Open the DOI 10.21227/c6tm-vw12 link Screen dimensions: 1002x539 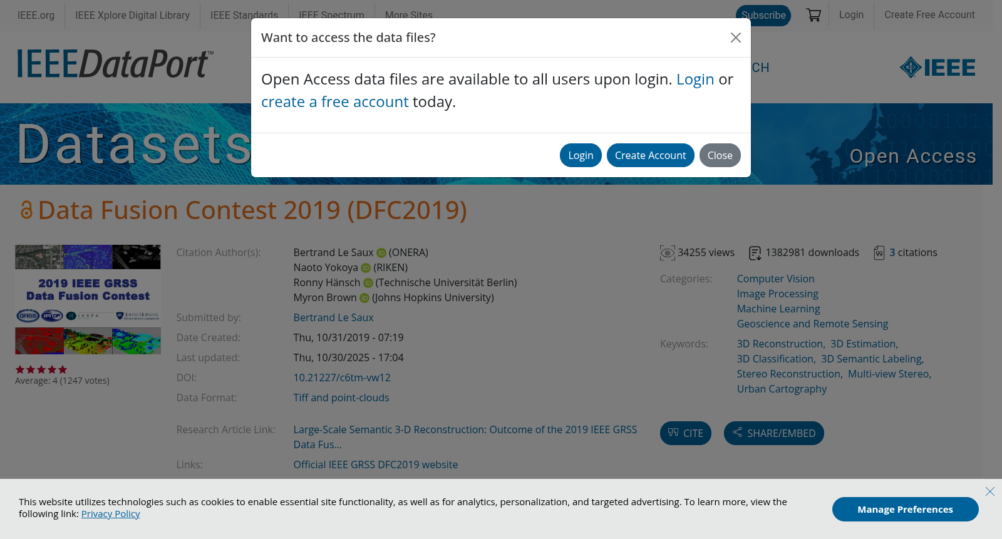click(342, 378)
